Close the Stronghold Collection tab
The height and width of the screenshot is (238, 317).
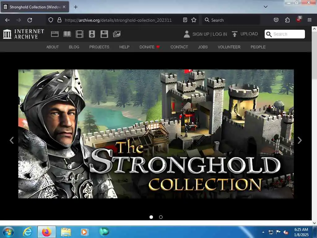click(x=64, y=7)
